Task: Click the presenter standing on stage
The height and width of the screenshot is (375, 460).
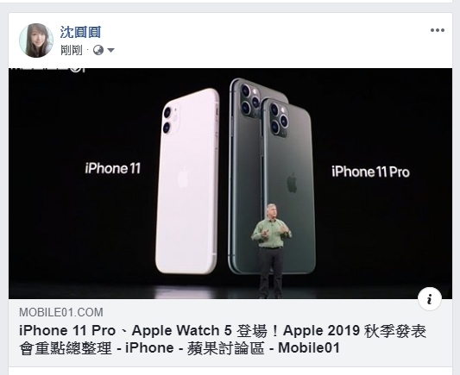Action: click(x=271, y=251)
